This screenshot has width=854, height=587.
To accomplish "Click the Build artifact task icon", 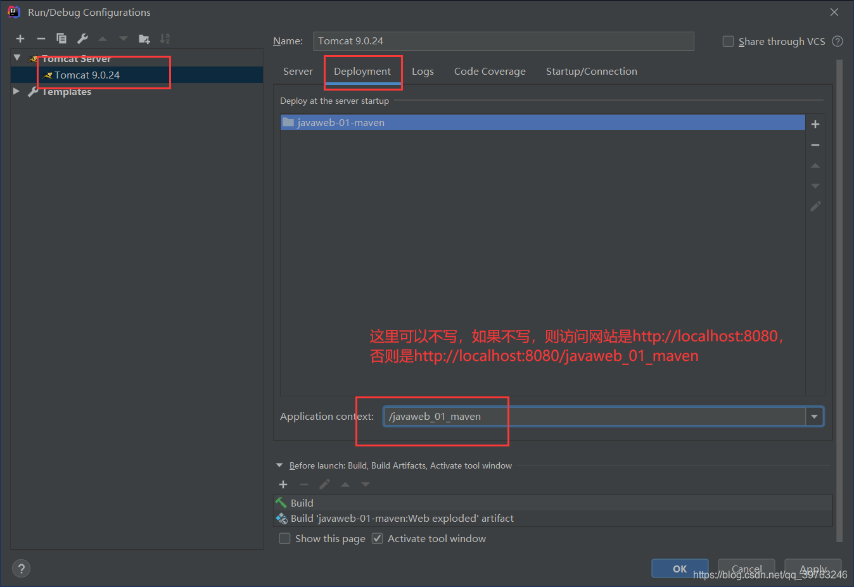I will 281,519.
